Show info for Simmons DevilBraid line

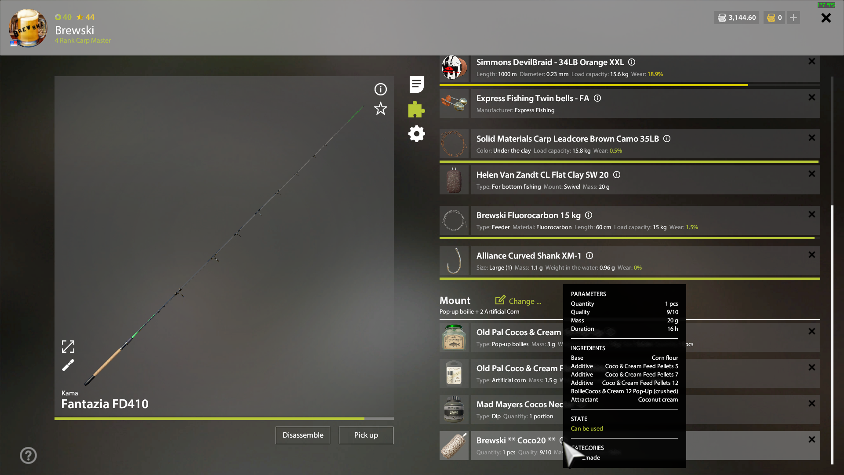click(632, 62)
